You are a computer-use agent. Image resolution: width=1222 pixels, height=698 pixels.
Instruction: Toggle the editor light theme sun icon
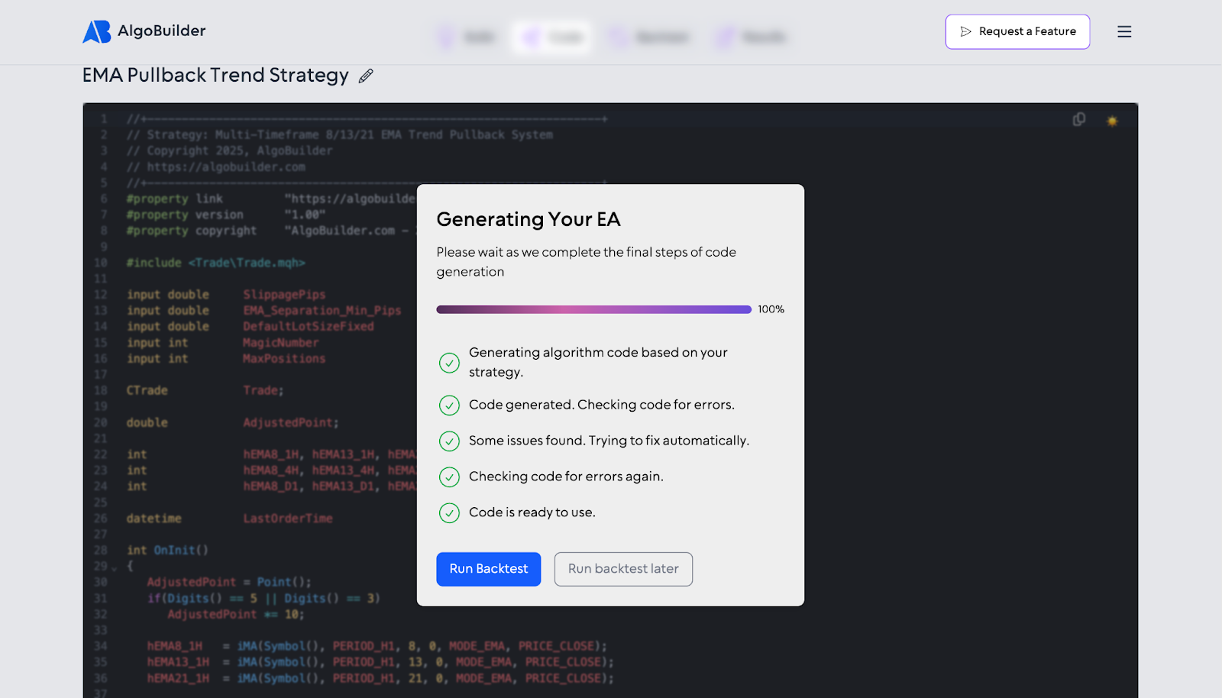1112,121
